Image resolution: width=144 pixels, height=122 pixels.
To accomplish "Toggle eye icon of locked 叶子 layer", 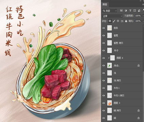I will (x=104, y=65).
